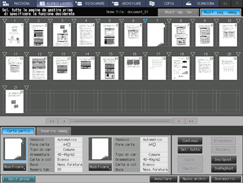Go to previous page with left arrow

(x=64, y=121)
